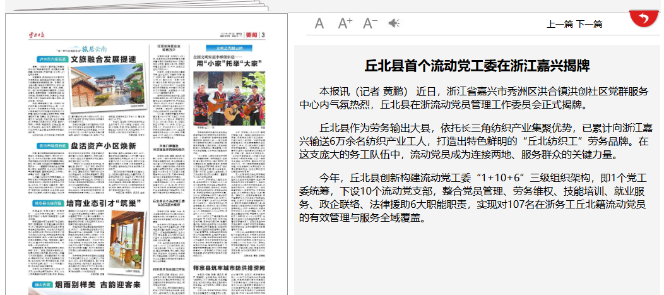Viewport: 664px width, 295px height.
Task: Click the village street photo under 文旅融合发展提速
Action: click(107, 86)
